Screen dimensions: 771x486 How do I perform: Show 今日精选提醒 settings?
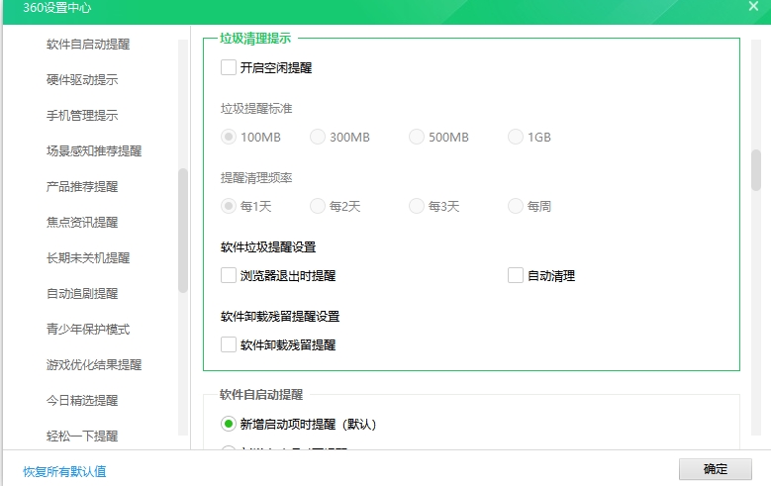[x=82, y=401]
